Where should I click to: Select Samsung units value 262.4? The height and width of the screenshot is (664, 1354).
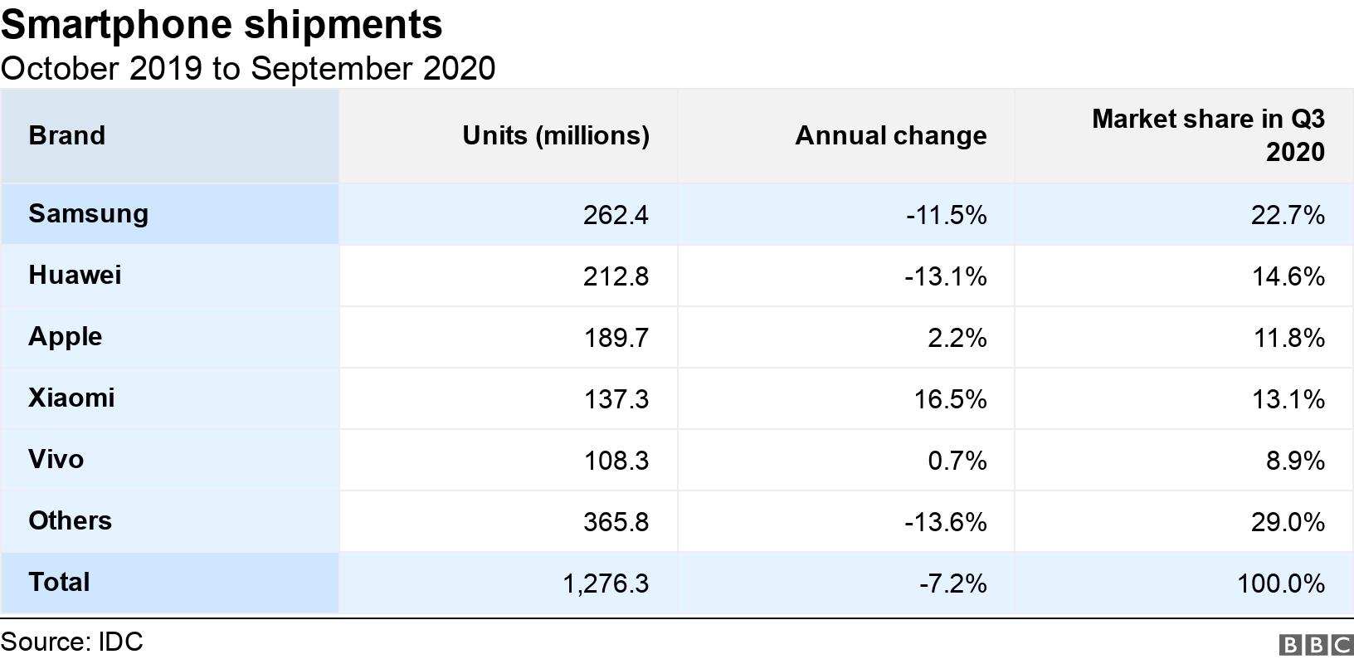coord(616,215)
